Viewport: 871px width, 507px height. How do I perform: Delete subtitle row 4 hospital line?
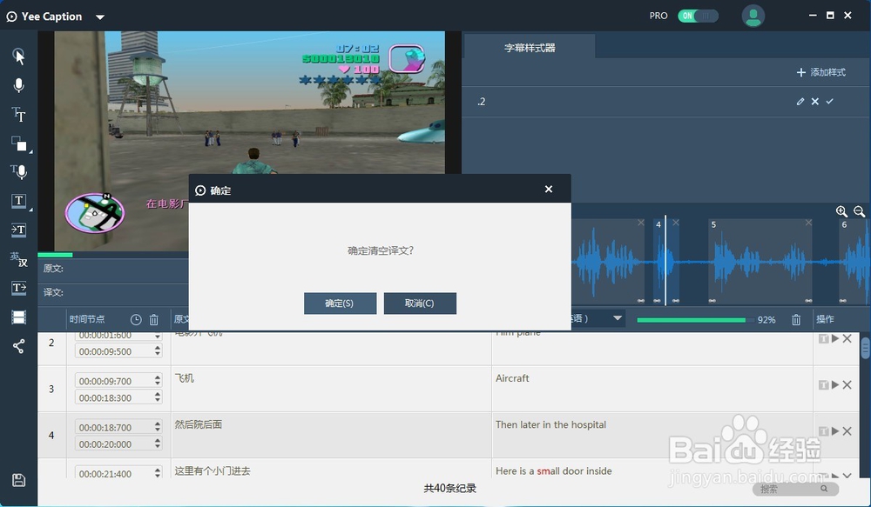847,431
